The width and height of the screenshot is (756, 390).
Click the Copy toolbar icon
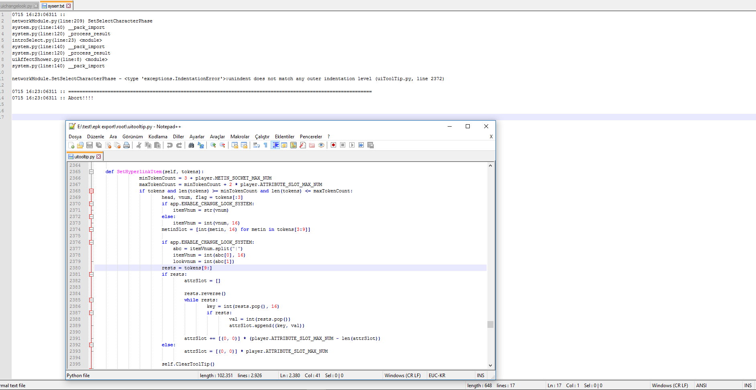tap(148, 145)
